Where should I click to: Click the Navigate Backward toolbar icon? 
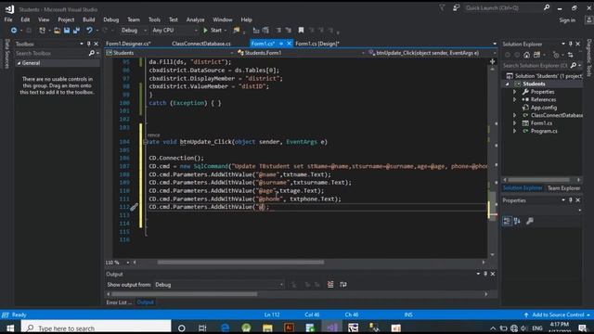point(14,31)
